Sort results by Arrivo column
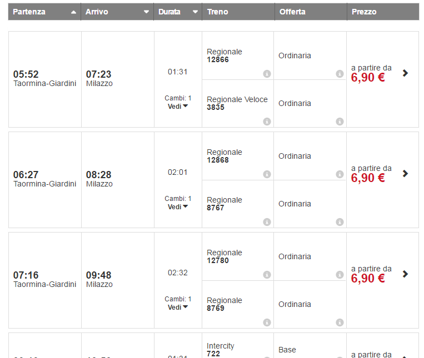Image resolution: width=424 pixels, height=358 pixels. [x=117, y=12]
